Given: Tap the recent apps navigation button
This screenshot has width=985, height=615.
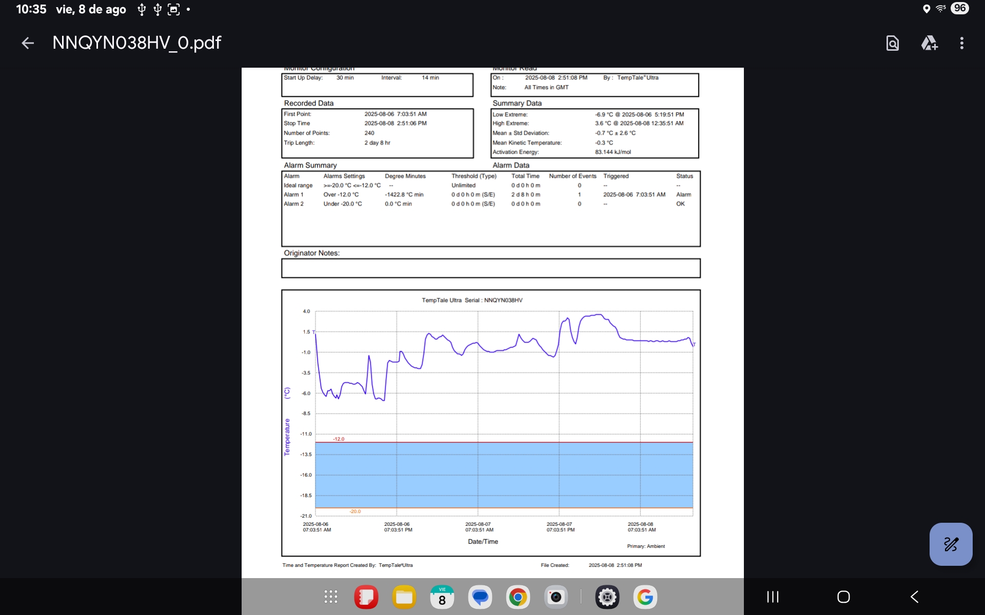Looking at the screenshot, I should click(773, 597).
